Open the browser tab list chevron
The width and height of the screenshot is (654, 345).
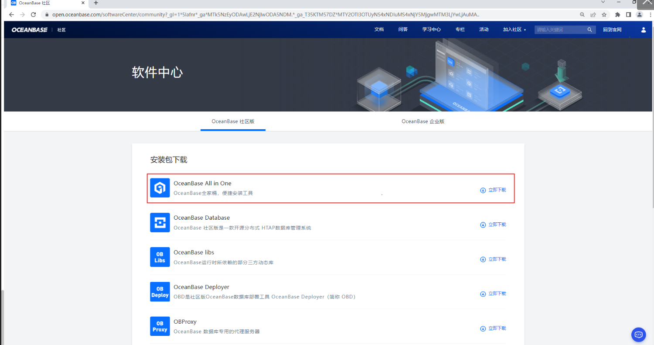click(603, 2)
